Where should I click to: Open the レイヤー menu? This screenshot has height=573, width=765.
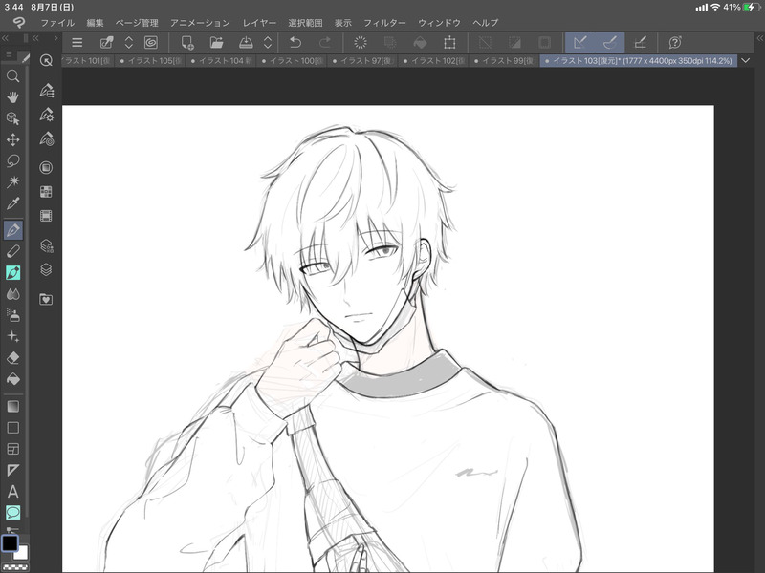point(259,23)
